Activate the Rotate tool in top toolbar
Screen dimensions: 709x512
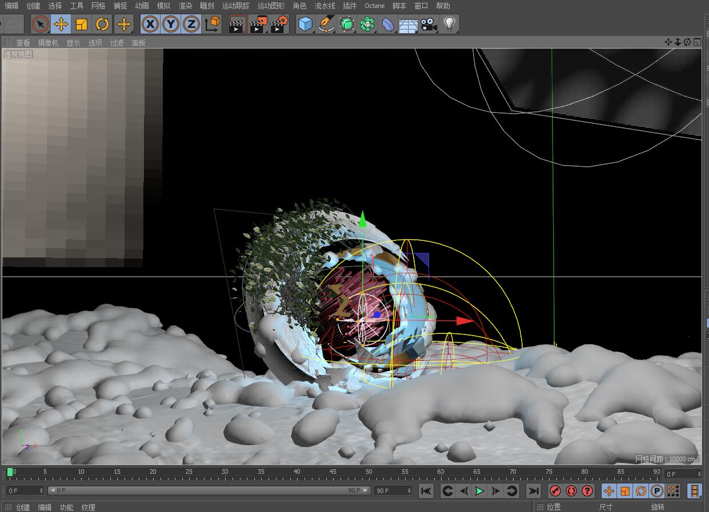(x=102, y=24)
